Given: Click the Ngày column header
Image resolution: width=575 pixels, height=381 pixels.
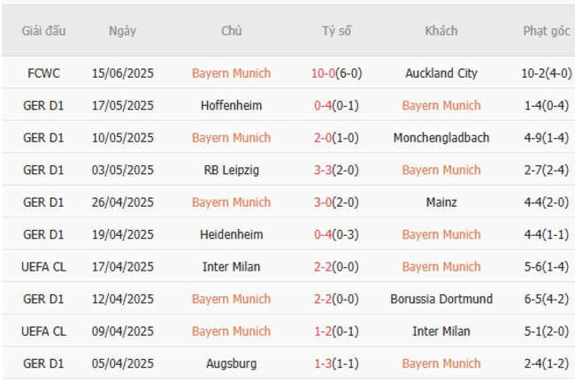Looking at the screenshot, I should tap(122, 31).
